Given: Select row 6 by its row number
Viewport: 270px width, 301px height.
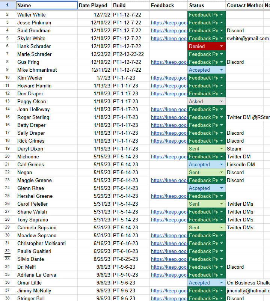Looking at the screenshot, I should pos(8,46).
